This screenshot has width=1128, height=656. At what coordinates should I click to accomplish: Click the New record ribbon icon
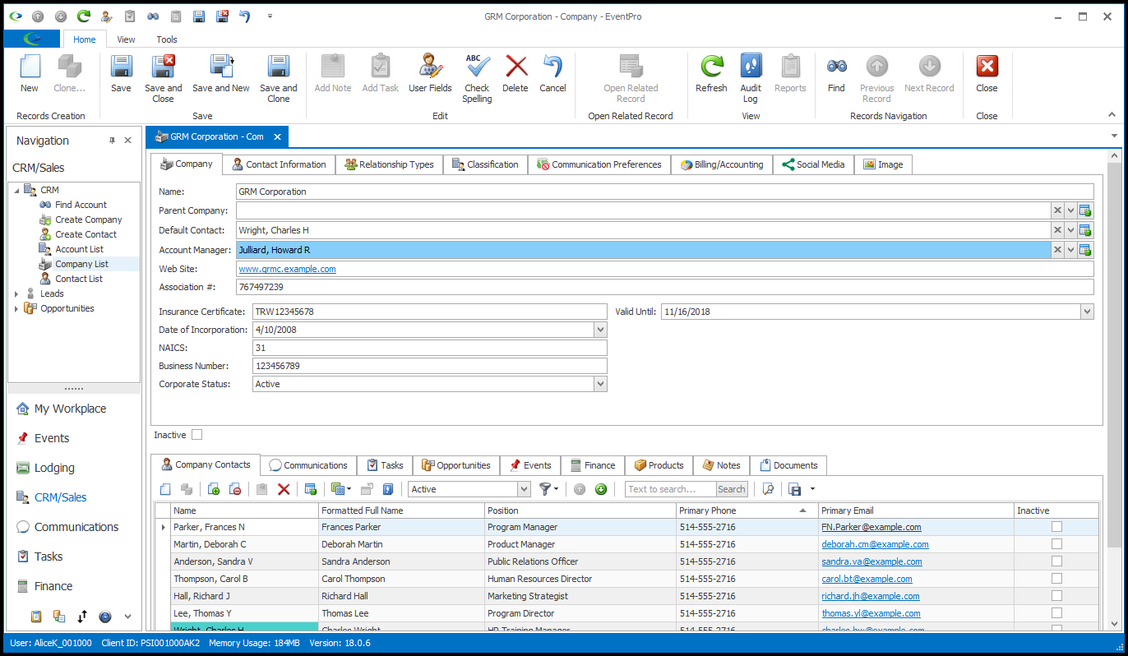click(30, 73)
